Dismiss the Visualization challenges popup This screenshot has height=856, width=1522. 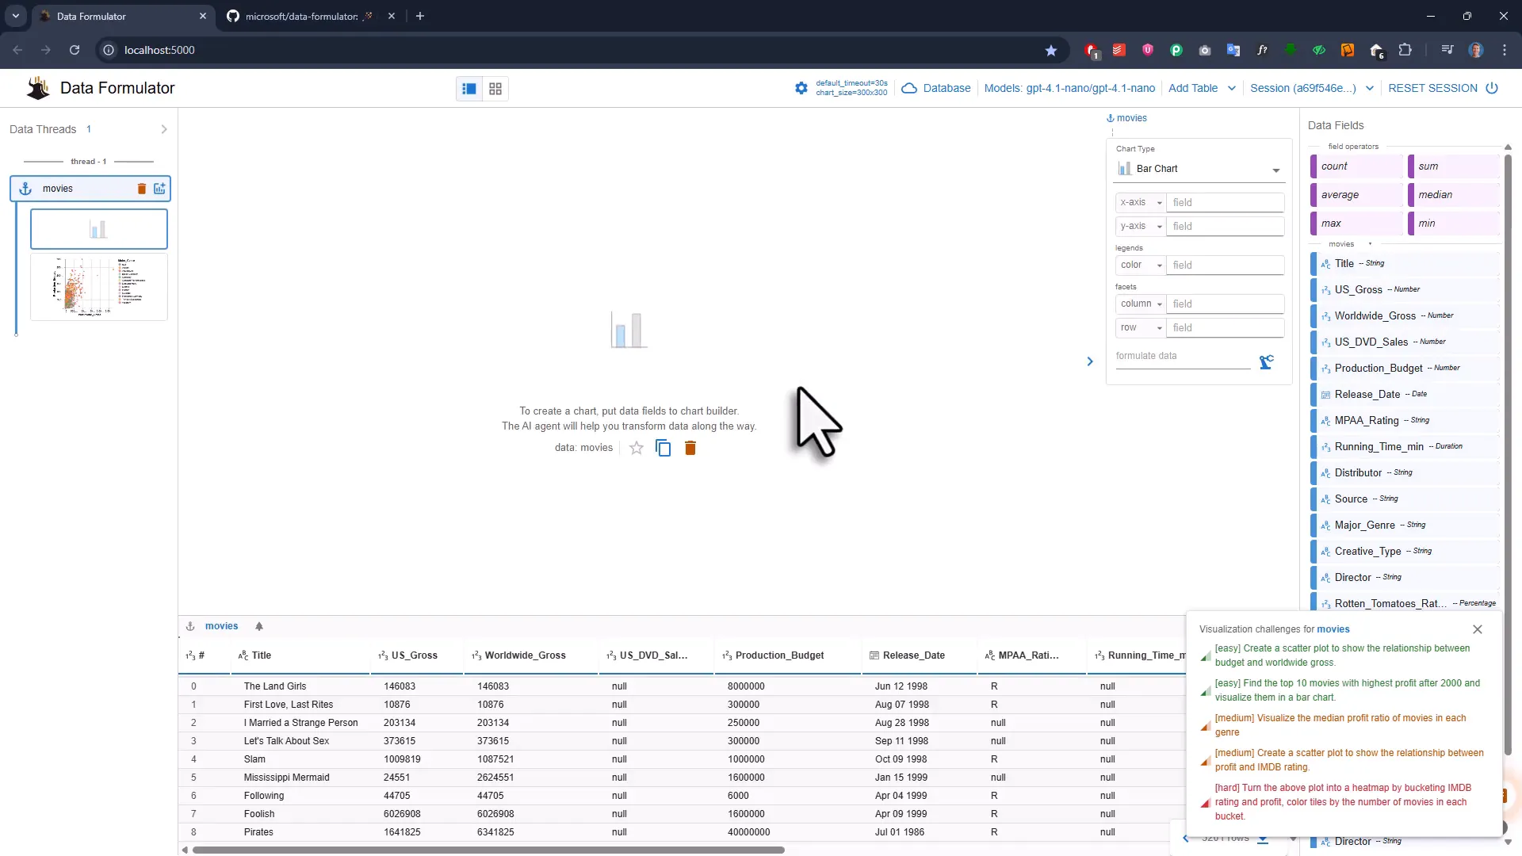click(x=1477, y=629)
